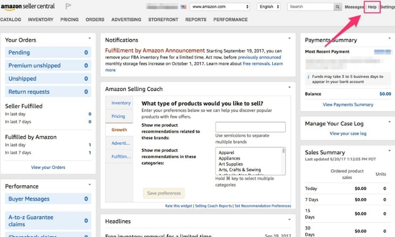This screenshot has width=395, height=237.
Task: Switch to Pricing tab in Selling Coach
Action: [118, 116]
